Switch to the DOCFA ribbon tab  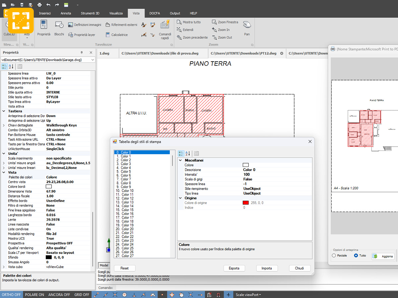coord(155,13)
